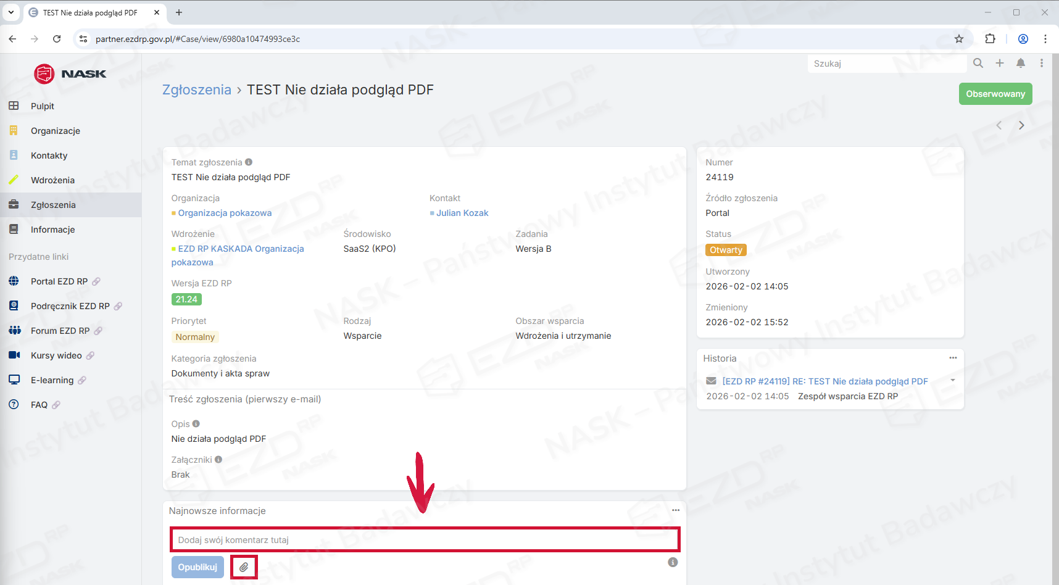Viewport: 1059px width, 585px height.
Task: Open the top-right vertical dots app menu
Action: [x=1042, y=63]
